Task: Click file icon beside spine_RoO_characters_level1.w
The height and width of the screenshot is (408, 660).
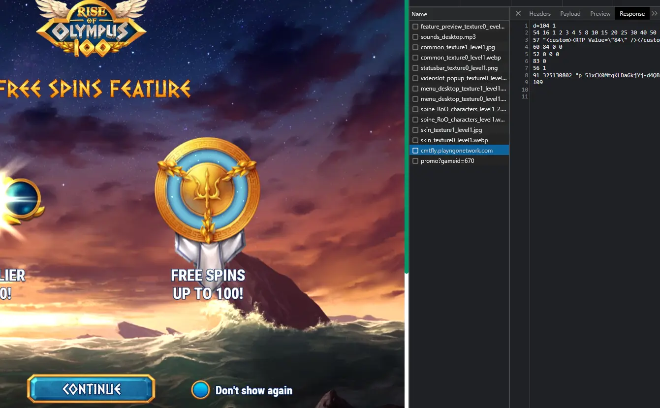Action: coord(415,120)
